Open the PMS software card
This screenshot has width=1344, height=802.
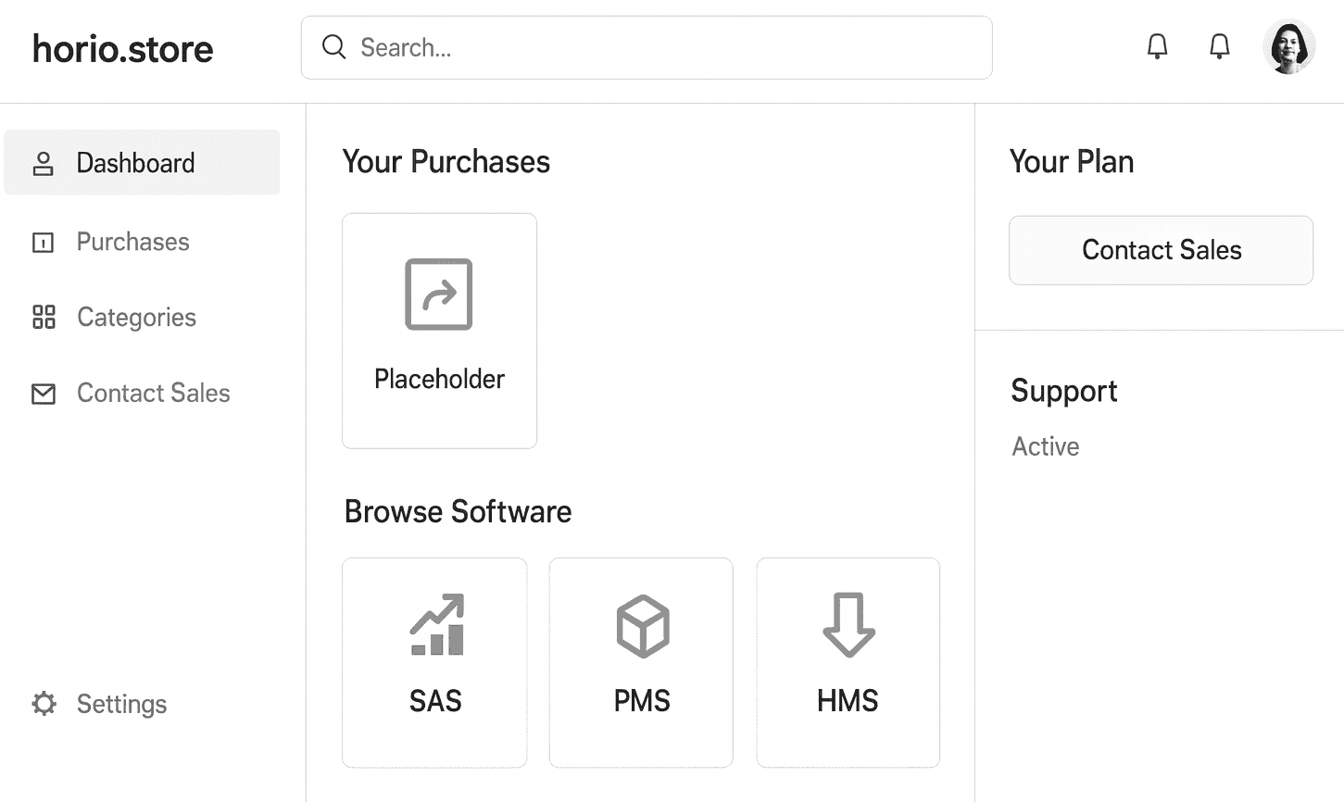coord(641,662)
